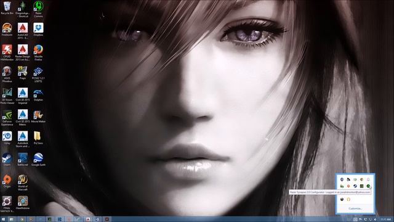Click the Bluetooth icon in tray popup
The width and height of the screenshot is (394, 222).
coord(342,179)
